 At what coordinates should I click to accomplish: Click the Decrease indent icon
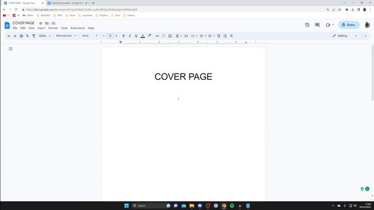pos(219,36)
